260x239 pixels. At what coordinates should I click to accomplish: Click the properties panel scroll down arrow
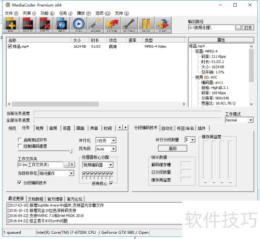coord(251,104)
